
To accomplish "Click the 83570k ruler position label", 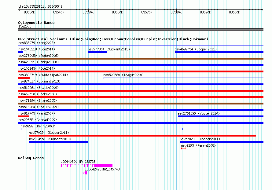I will [147, 12].
